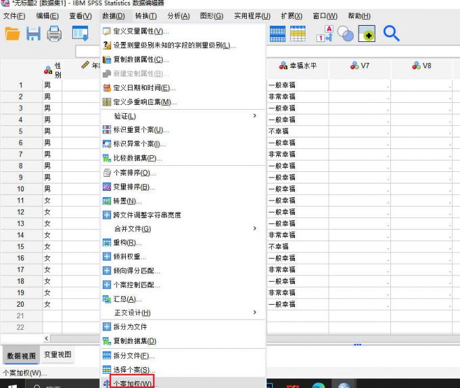460x388 pixels.
Task: Click the Open file folder icon
Action: coord(13,33)
